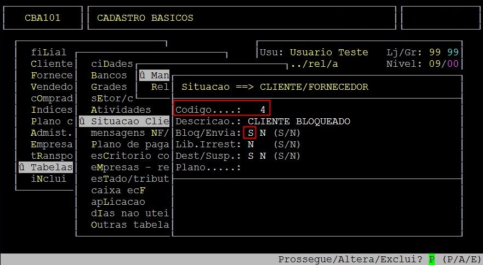The image size is (483, 265).
Task: Select S for Bloq/Envia
Action: (251, 133)
